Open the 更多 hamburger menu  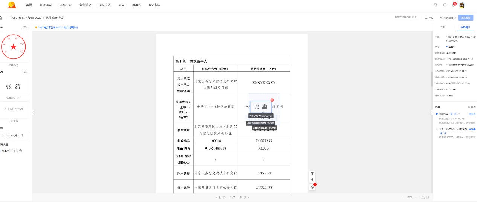[x=429, y=18]
